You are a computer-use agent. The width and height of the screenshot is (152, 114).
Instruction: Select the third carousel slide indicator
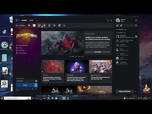click(79, 57)
